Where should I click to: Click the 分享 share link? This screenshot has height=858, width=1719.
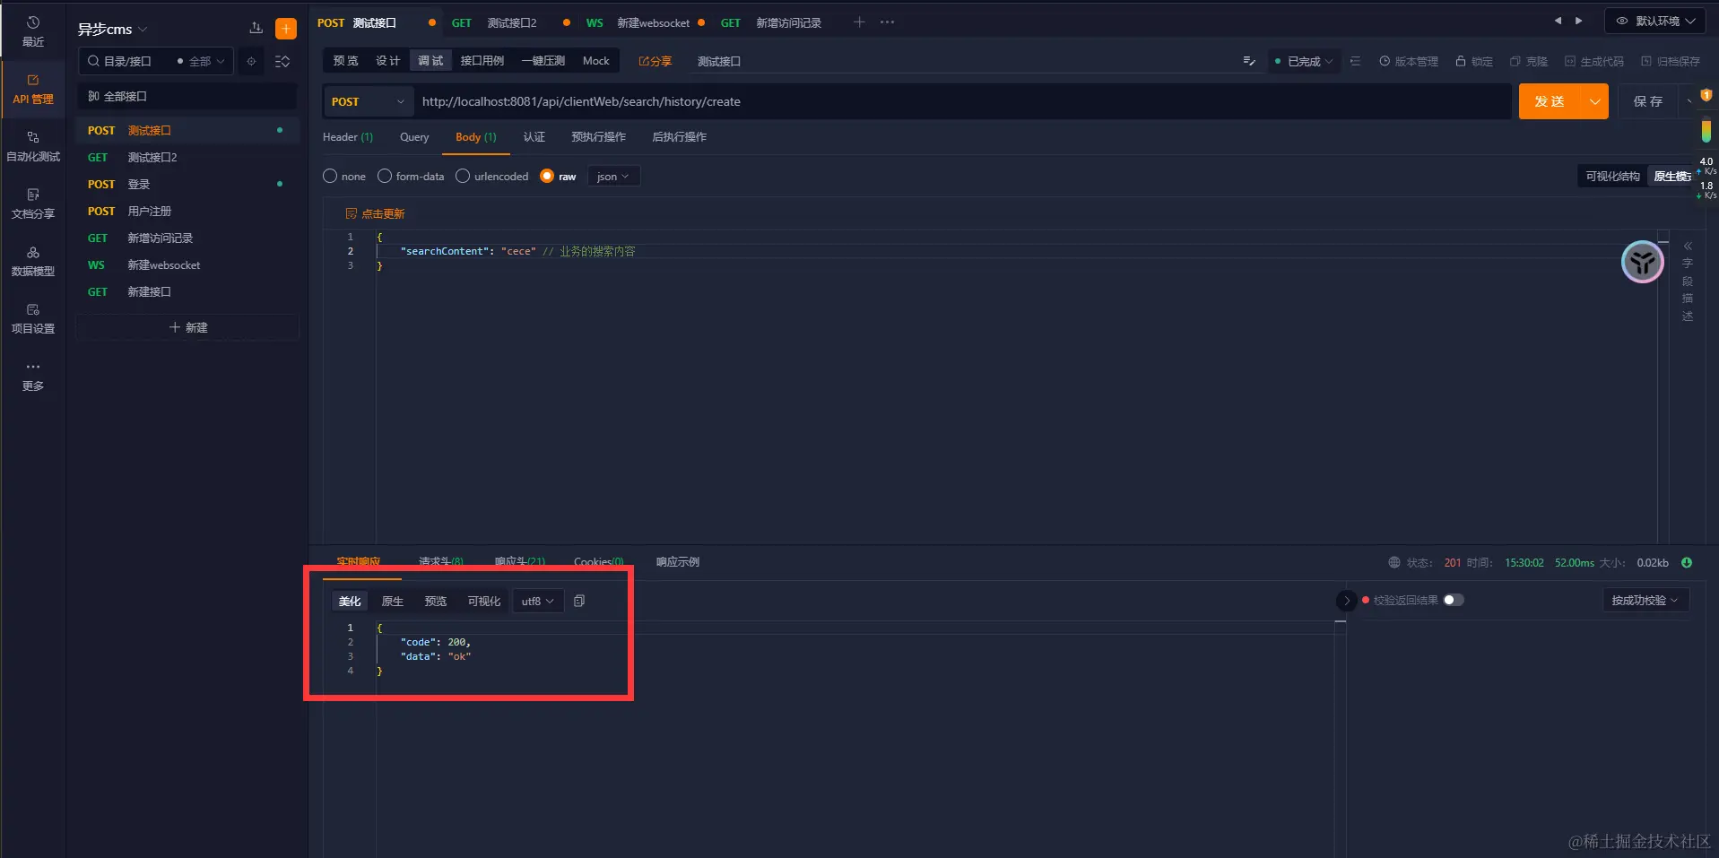[x=655, y=61]
